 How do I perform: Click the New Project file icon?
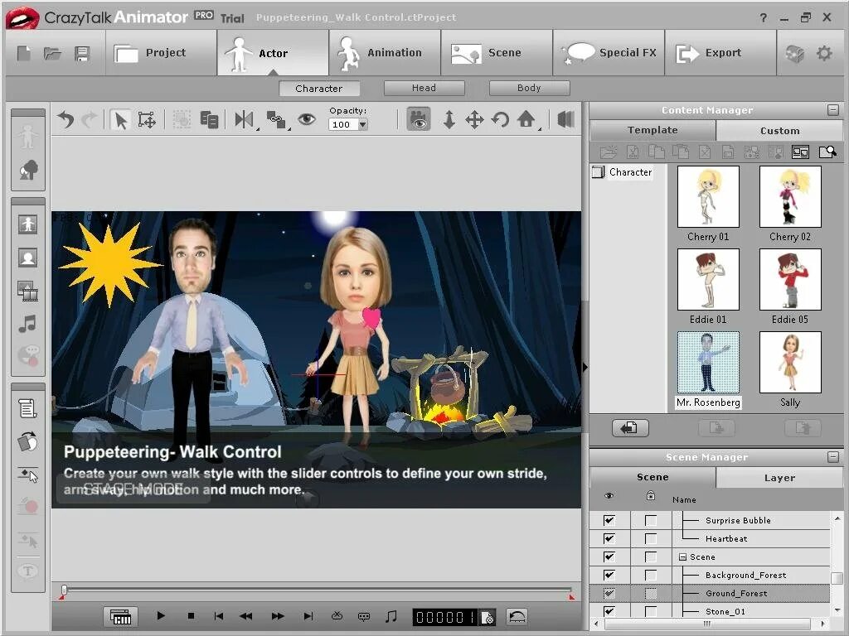point(24,53)
